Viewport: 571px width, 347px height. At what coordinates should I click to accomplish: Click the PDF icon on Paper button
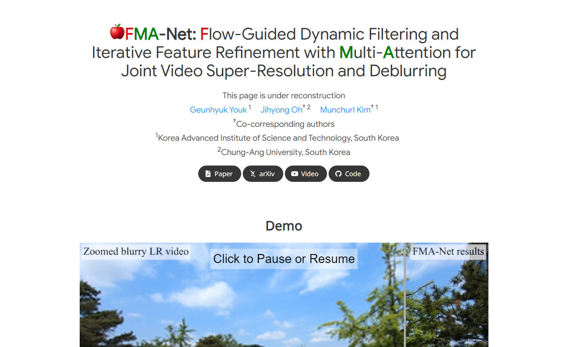pos(208,174)
